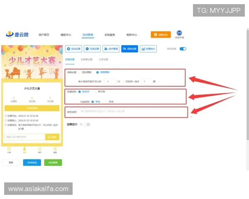
Task: Open the 报名 sign-up icon in preview footer
Action: point(55,150)
